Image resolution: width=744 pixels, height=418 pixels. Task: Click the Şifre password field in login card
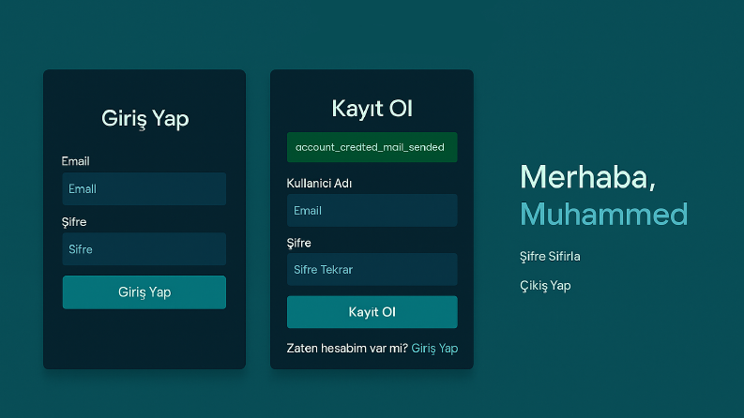pos(144,248)
